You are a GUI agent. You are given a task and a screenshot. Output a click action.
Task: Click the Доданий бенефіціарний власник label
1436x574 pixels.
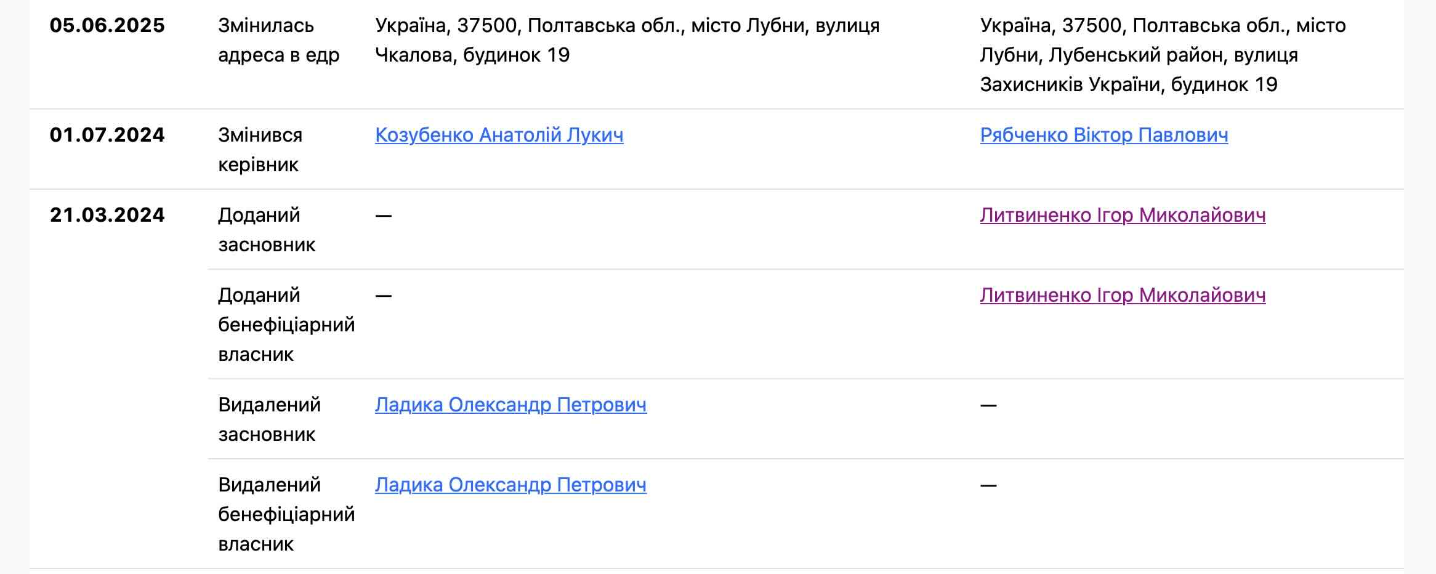coord(286,325)
